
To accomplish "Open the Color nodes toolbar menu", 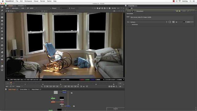I will pyautogui.click(x=2, y=21).
